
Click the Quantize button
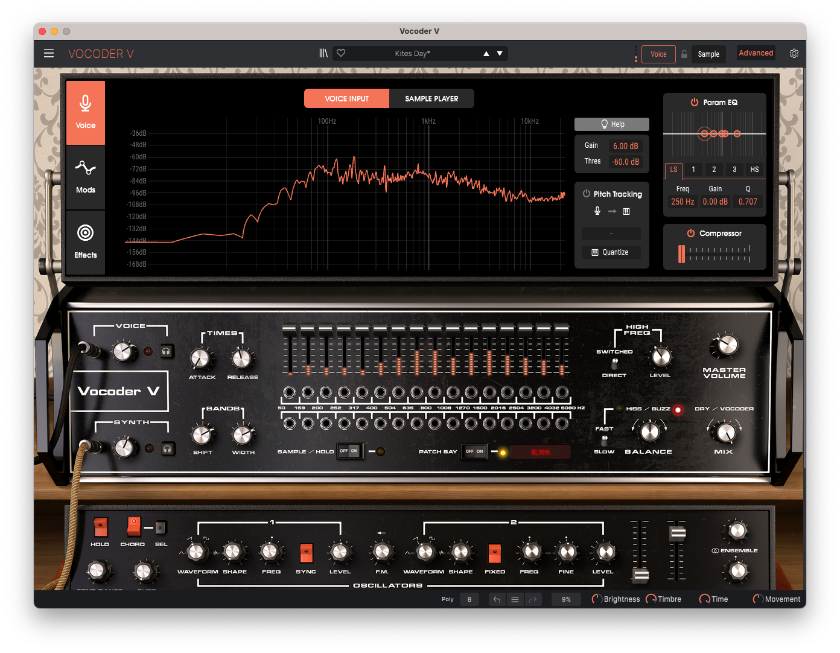point(611,252)
